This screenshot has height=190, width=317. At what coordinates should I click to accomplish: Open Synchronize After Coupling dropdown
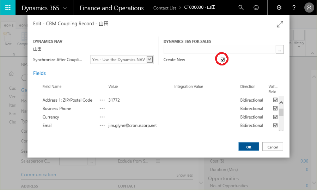150,59
